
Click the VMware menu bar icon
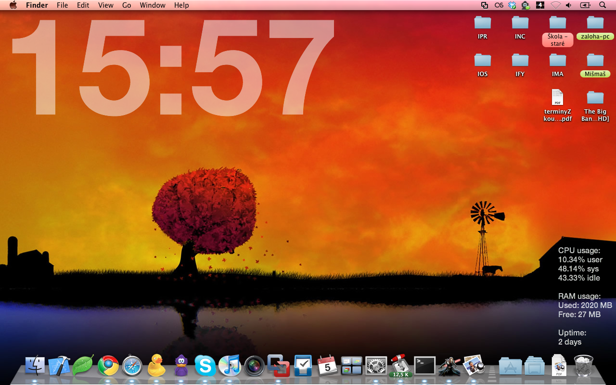pyautogui.click(x=485, y=5)
